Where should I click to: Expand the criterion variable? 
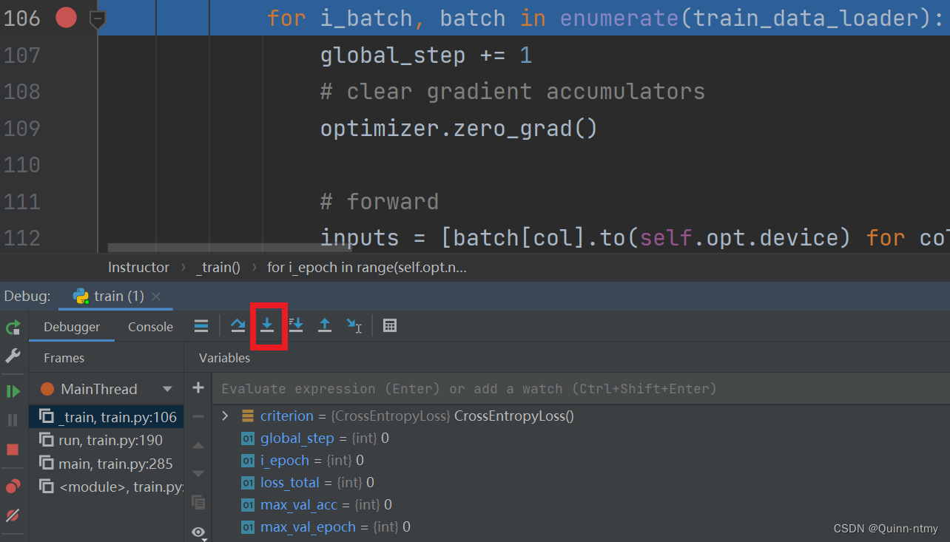coord(225,416)
